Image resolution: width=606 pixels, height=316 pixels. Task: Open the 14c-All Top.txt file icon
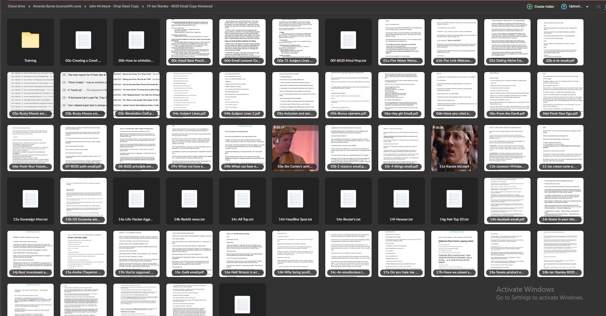point(242,198)
